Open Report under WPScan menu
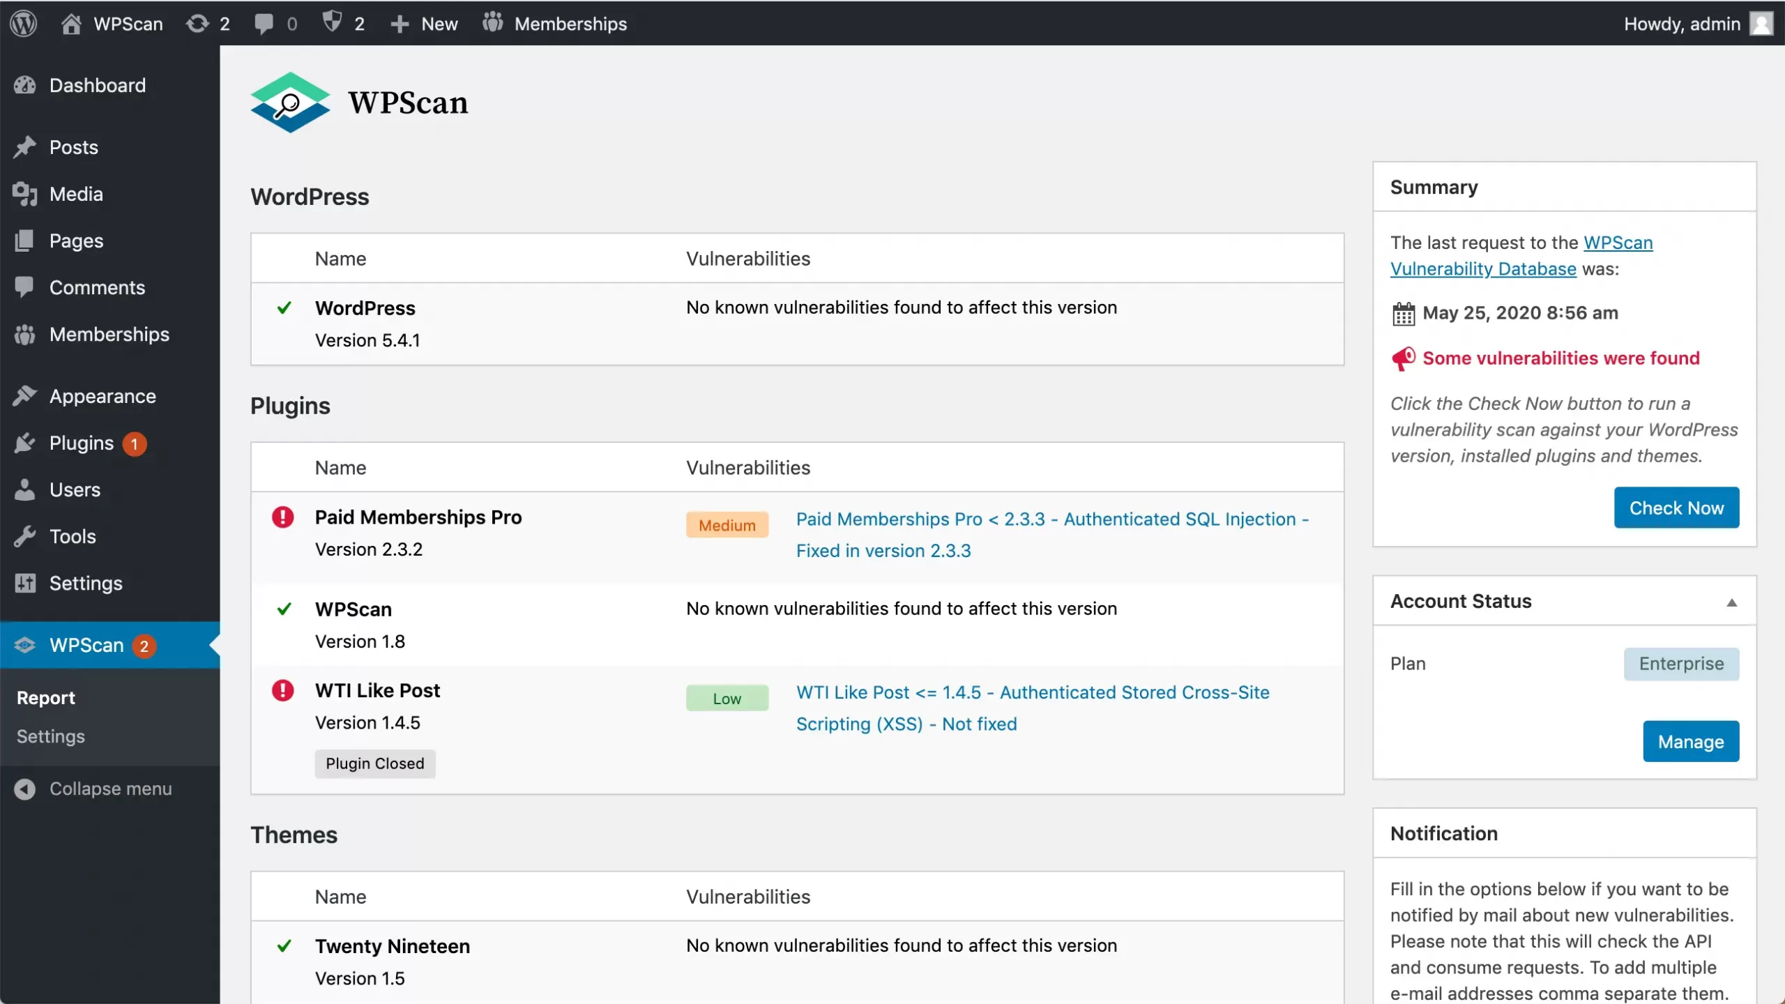The image size is (1785, 1004). [45, 697]
